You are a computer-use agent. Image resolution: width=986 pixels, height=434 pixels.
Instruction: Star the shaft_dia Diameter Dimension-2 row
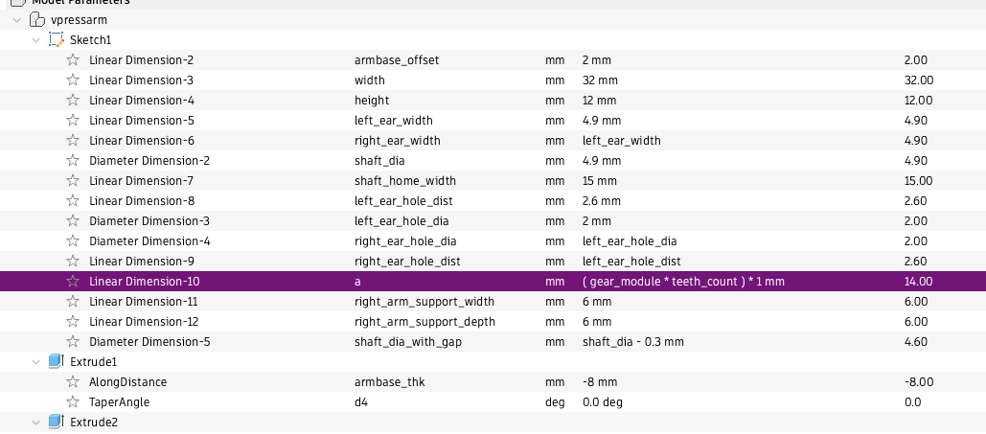click(x=73, y=161)
